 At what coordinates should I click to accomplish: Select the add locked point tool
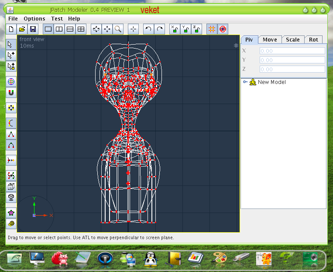[x=11, y=66]
